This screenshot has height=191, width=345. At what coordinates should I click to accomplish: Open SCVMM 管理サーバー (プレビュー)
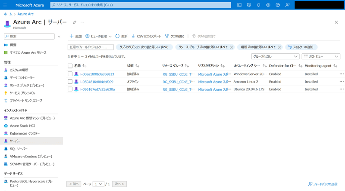tap(32, 164)
